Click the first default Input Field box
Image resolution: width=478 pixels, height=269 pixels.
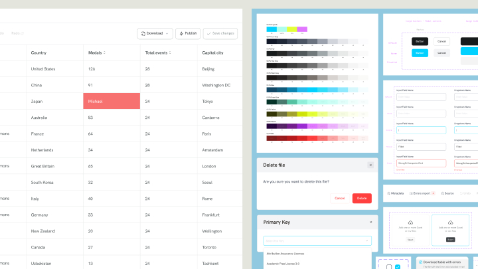(421, 97)
